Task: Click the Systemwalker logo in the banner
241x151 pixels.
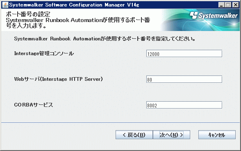Action: pyautogui.click(x=214, y=16)
